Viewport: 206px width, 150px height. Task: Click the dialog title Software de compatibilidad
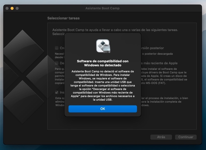[x=102, y=63]
